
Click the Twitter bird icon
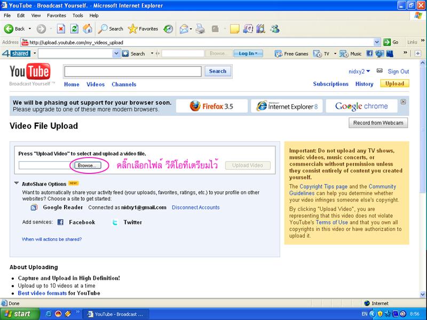(115, 222)
